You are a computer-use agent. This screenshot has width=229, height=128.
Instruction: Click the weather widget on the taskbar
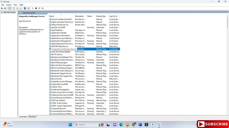8,124
